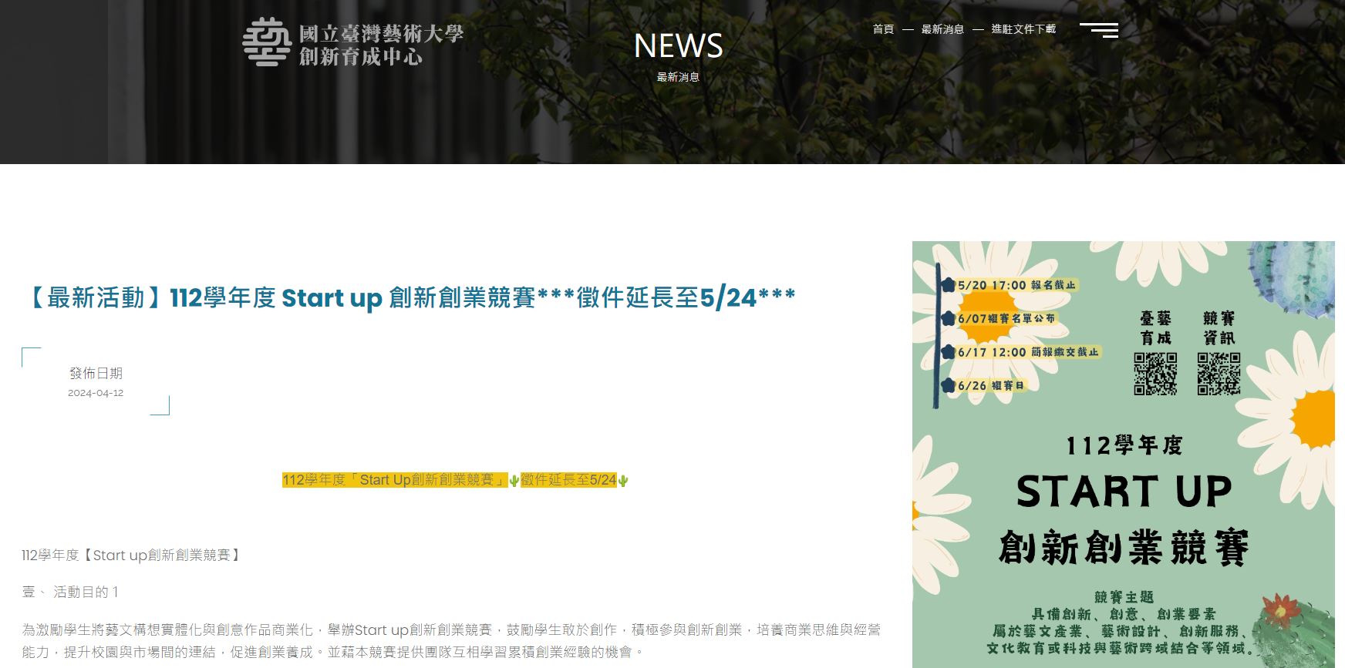Viewport: 1345px width, 668px height.
Task: Click the 競賽資訊 QR code on poster
Action: click(x=1219, y=374)
